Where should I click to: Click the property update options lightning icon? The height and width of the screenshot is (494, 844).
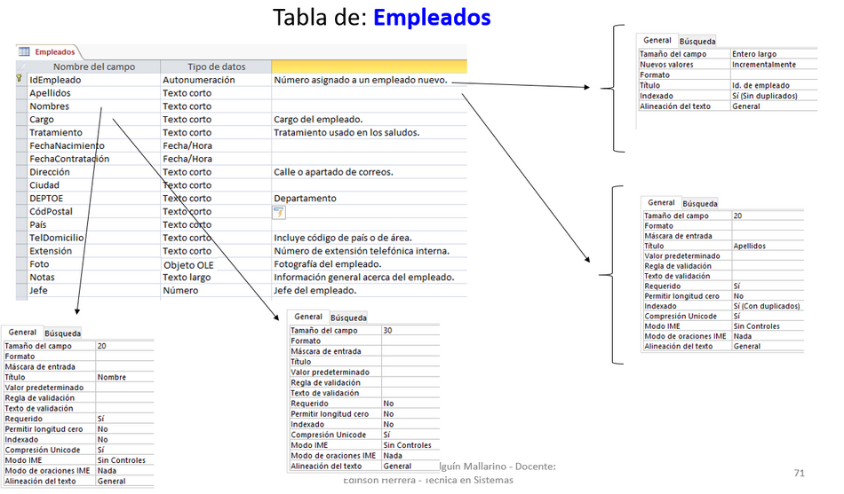pyautogui.click(x=279, y=212)
